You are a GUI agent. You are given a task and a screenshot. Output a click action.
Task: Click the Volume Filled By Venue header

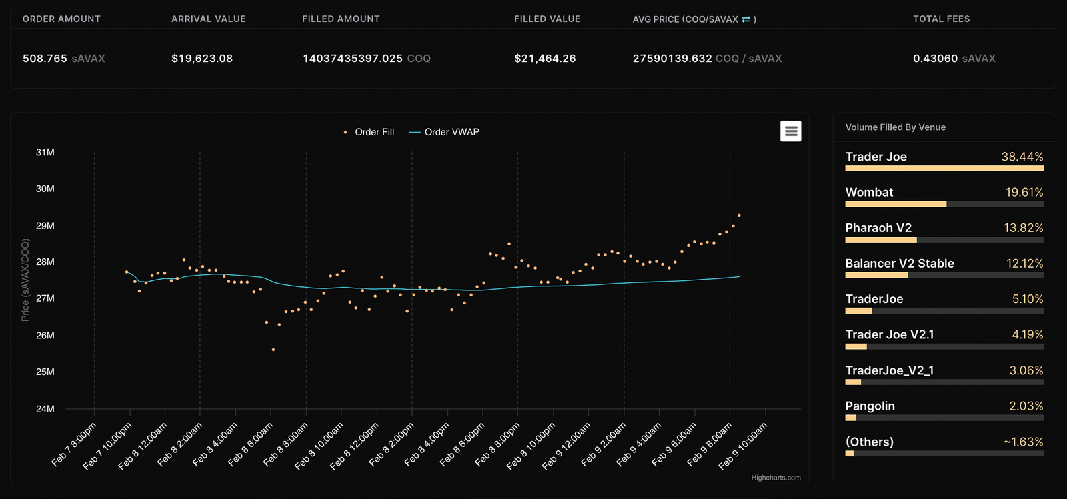point(896,127)
